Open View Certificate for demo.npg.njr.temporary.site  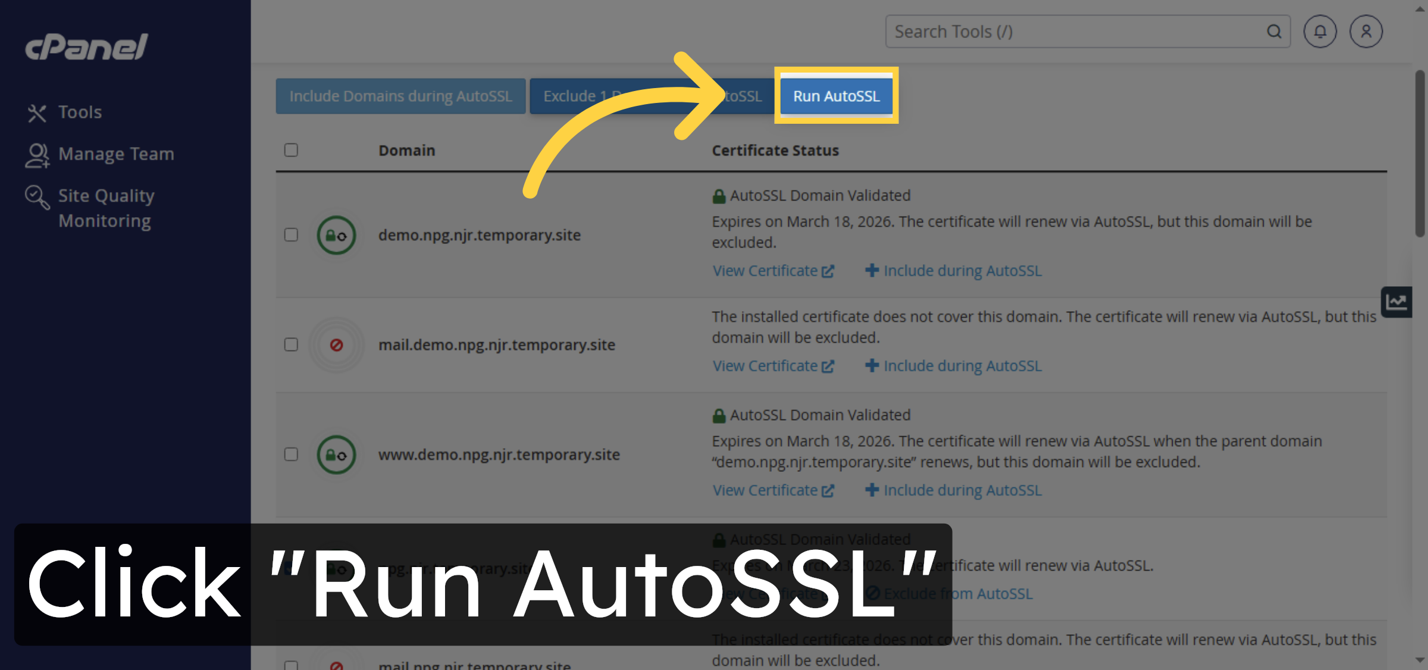click(772, 271)
